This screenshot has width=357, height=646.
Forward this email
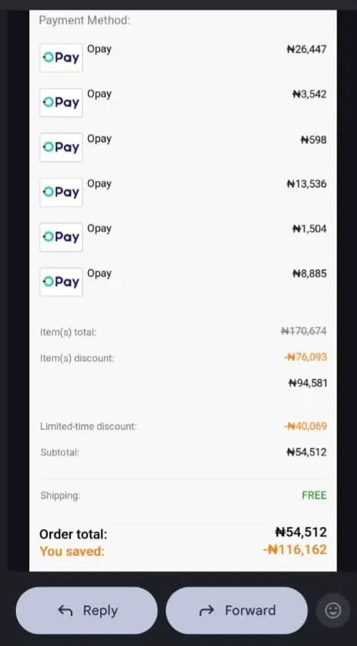point(236,611)
